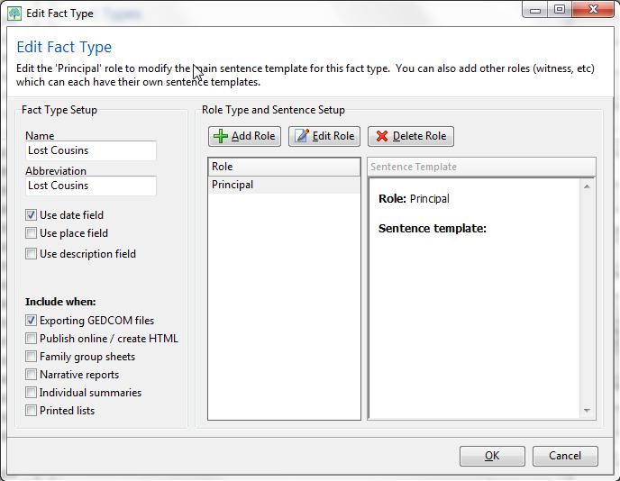Check Publish online / create HTML
This screenshot has height=481, width=620.
(31, 339)
